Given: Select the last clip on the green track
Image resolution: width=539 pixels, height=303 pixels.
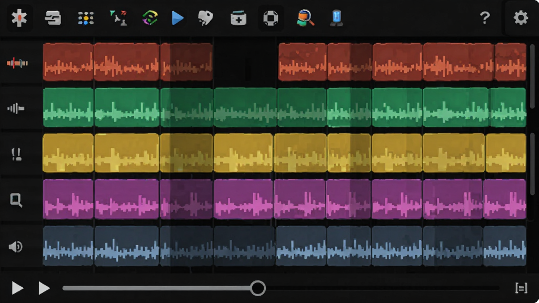Looking at the screenshot, I should pyautogui.click(x=508, y=107).
